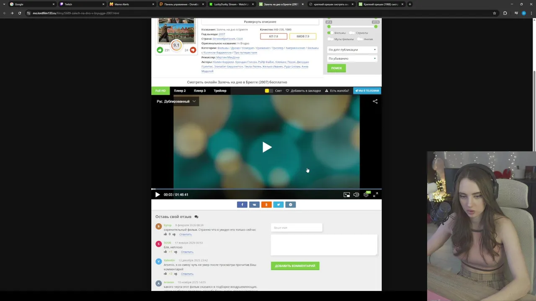536x301 pixels.
Task: Expand the description via Развернуть описание
Action: click(260, 22)
